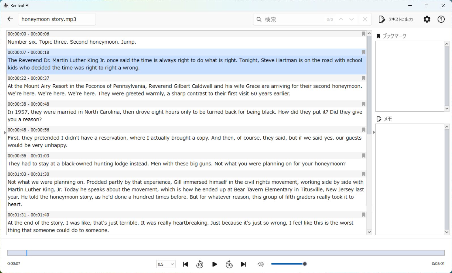Screen dimensions: 452x273
Task: Open the settings gear icon
Action: (427, 19)
